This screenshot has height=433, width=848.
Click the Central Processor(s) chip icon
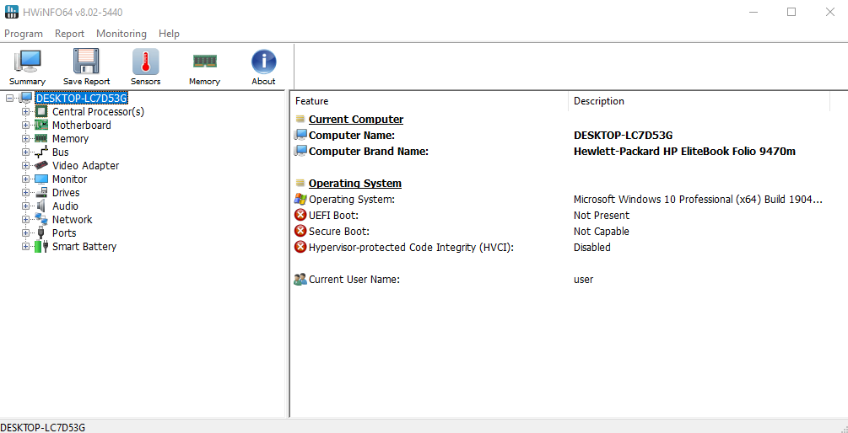point(41,112)
